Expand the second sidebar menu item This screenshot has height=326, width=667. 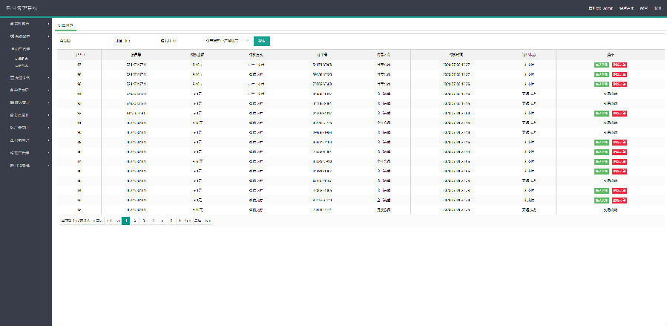[26, 36]
